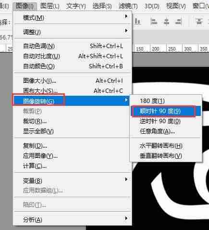Click the Align right edges icon

tap(178, 22)
